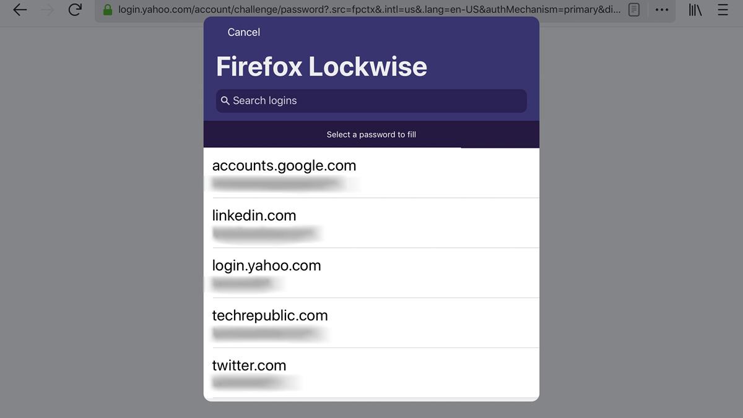Image resolution: width=743 pixels, height=418 pixels.
Task: Click the login.yahoo.com address bar URL
Action: (x=368, y=10)
